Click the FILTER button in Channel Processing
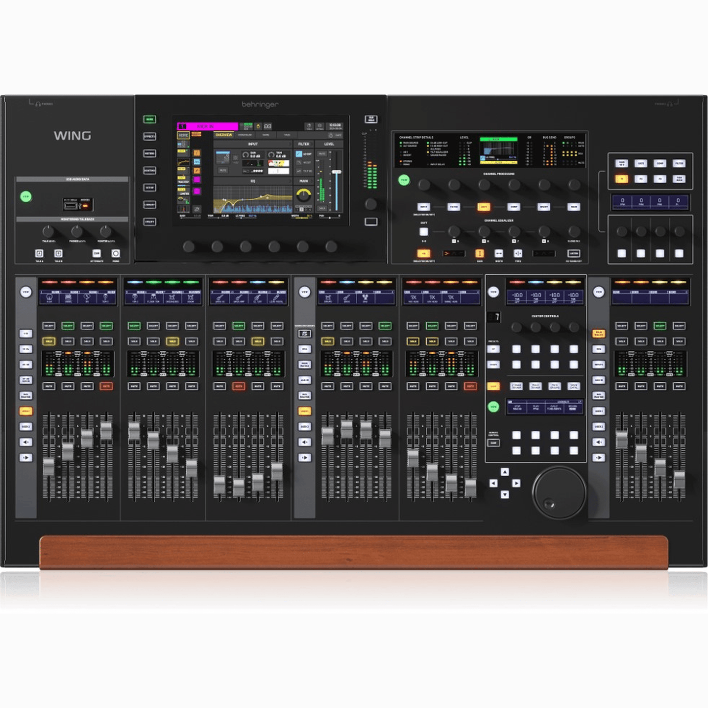Image resolution: width=708 pixels, height=708 pixels. point(454,207)
